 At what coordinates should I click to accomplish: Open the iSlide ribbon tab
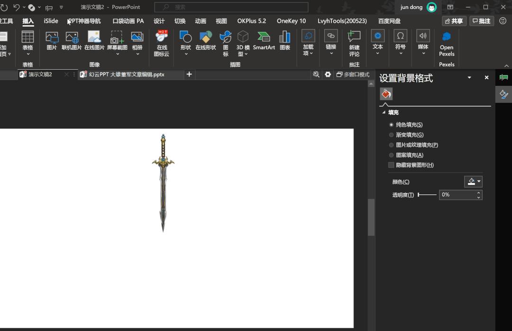point(50,21)
